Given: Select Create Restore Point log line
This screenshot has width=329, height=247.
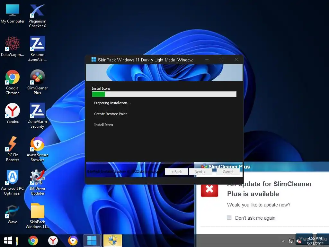Looking at the screenshot, I should point(111,114).
